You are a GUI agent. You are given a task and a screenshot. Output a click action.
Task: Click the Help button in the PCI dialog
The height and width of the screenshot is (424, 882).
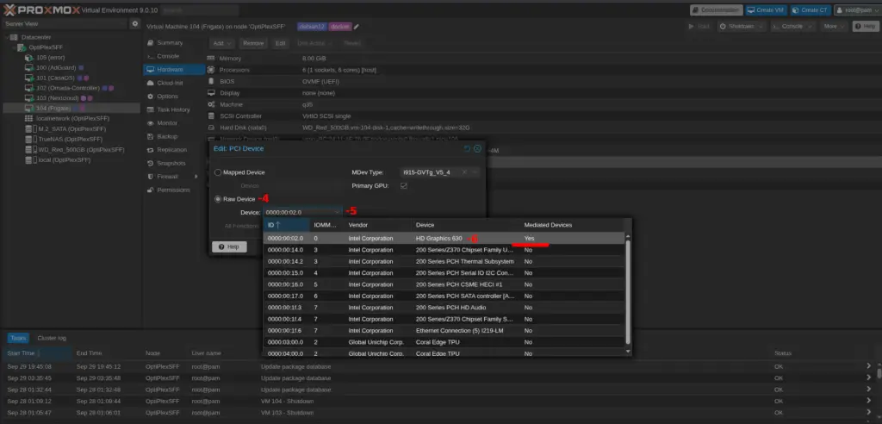pyautogui.click(x=229, y=246)
